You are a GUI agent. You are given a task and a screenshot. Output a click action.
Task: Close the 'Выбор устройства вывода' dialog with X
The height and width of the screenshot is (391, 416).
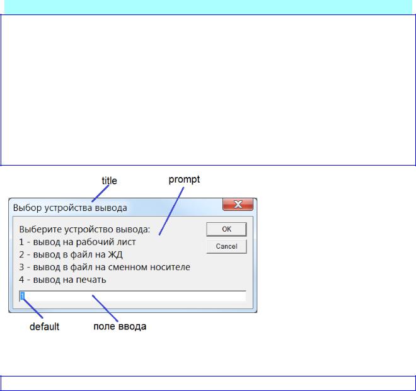238,205
